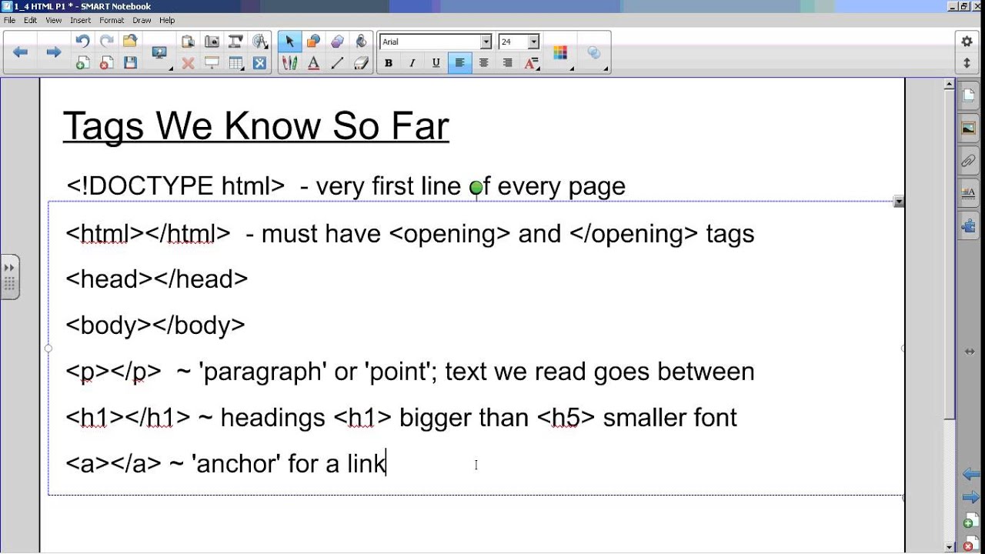Select the Text tool
Screen dimensions: 985x554
pos(313,63)
